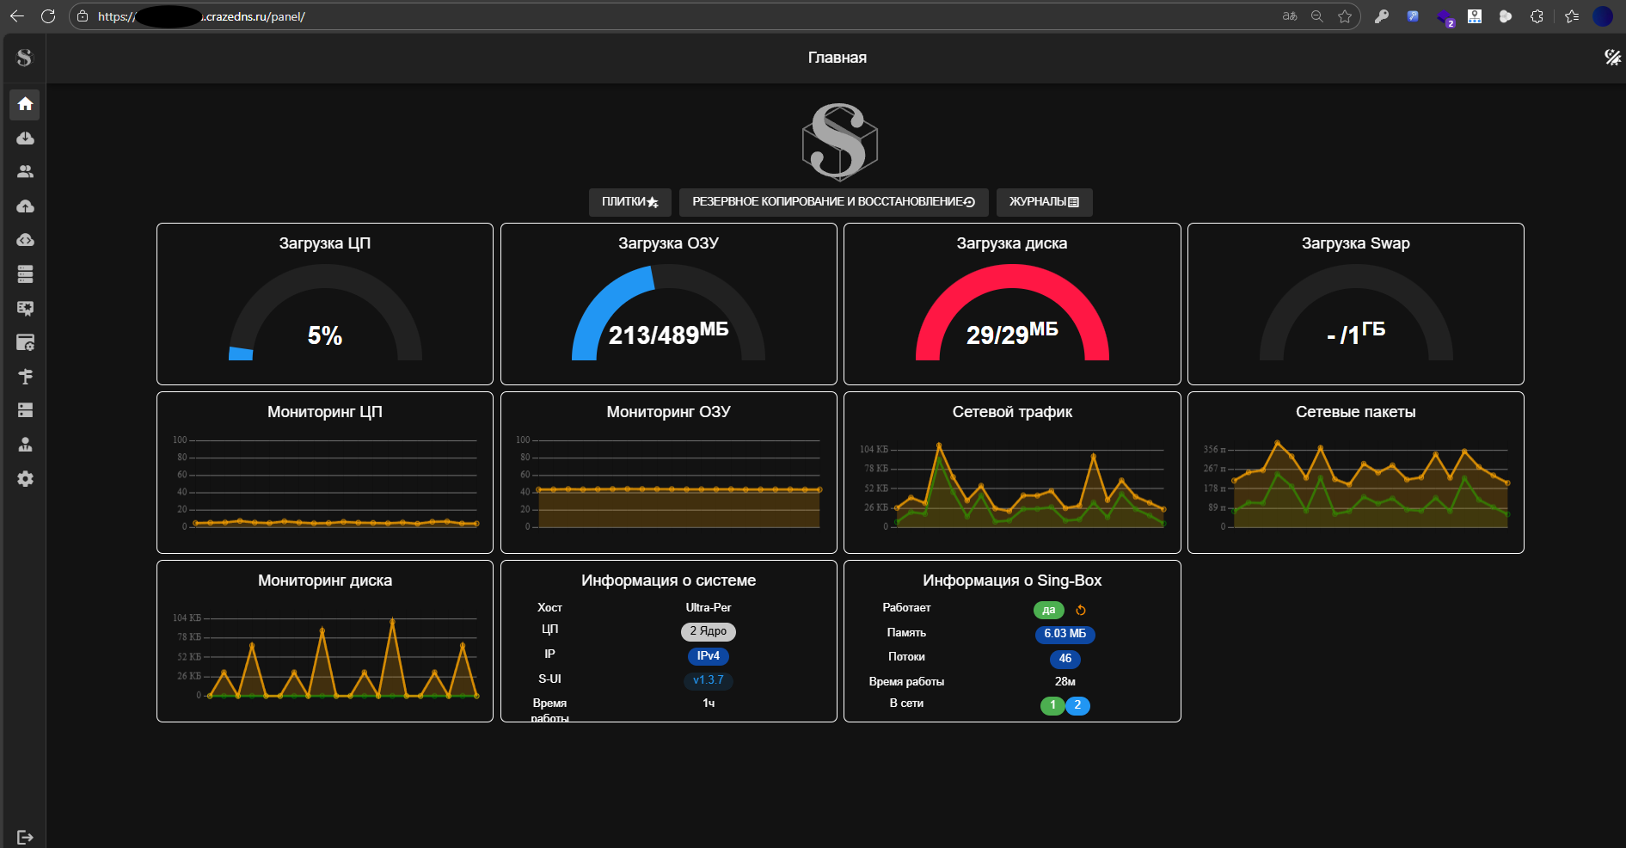The width and height of the screenshot is (1626, 848).
Task: Restart Sing-Box with the orange reload icon
Action: click(x=1081, y=611)
